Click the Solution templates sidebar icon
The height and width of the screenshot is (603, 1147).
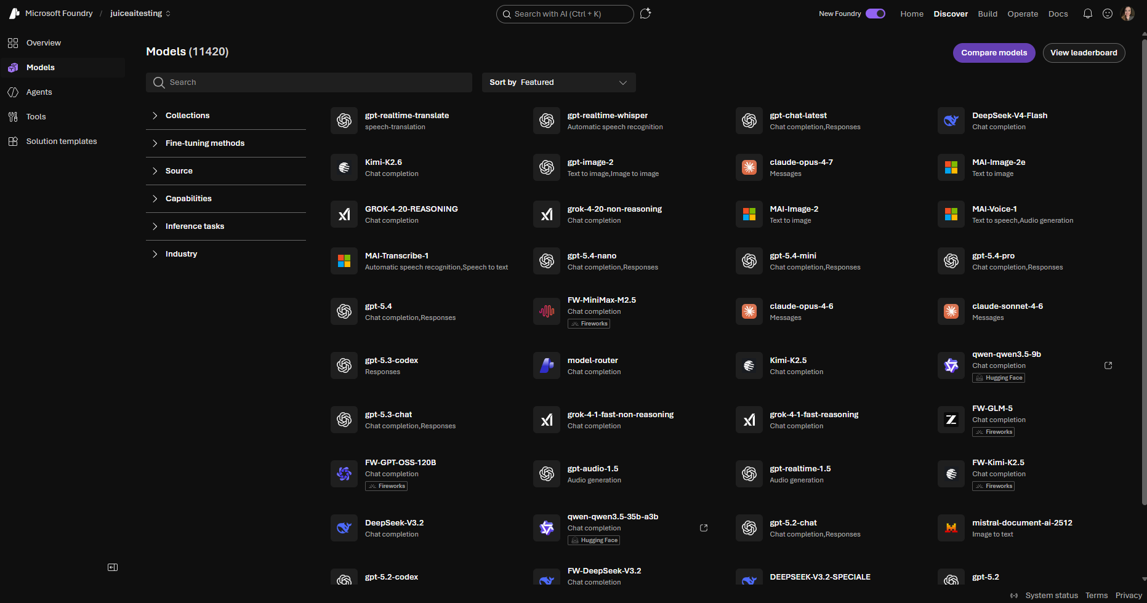coord(13,142)
